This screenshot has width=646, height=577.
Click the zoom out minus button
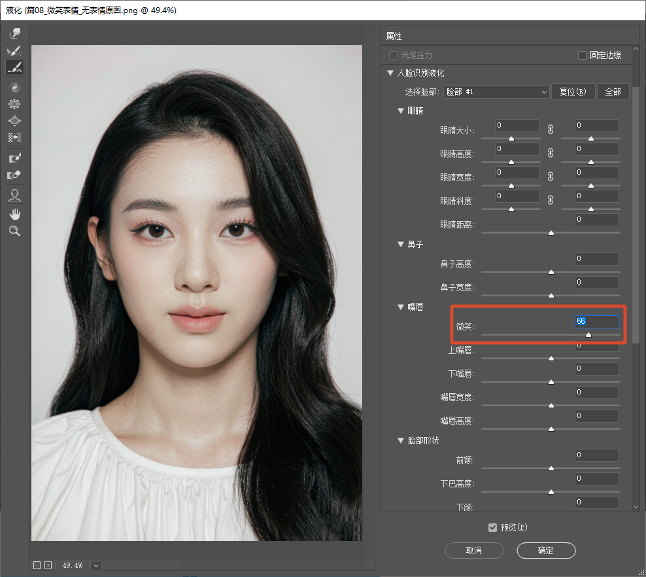click(x=37, y=565)
